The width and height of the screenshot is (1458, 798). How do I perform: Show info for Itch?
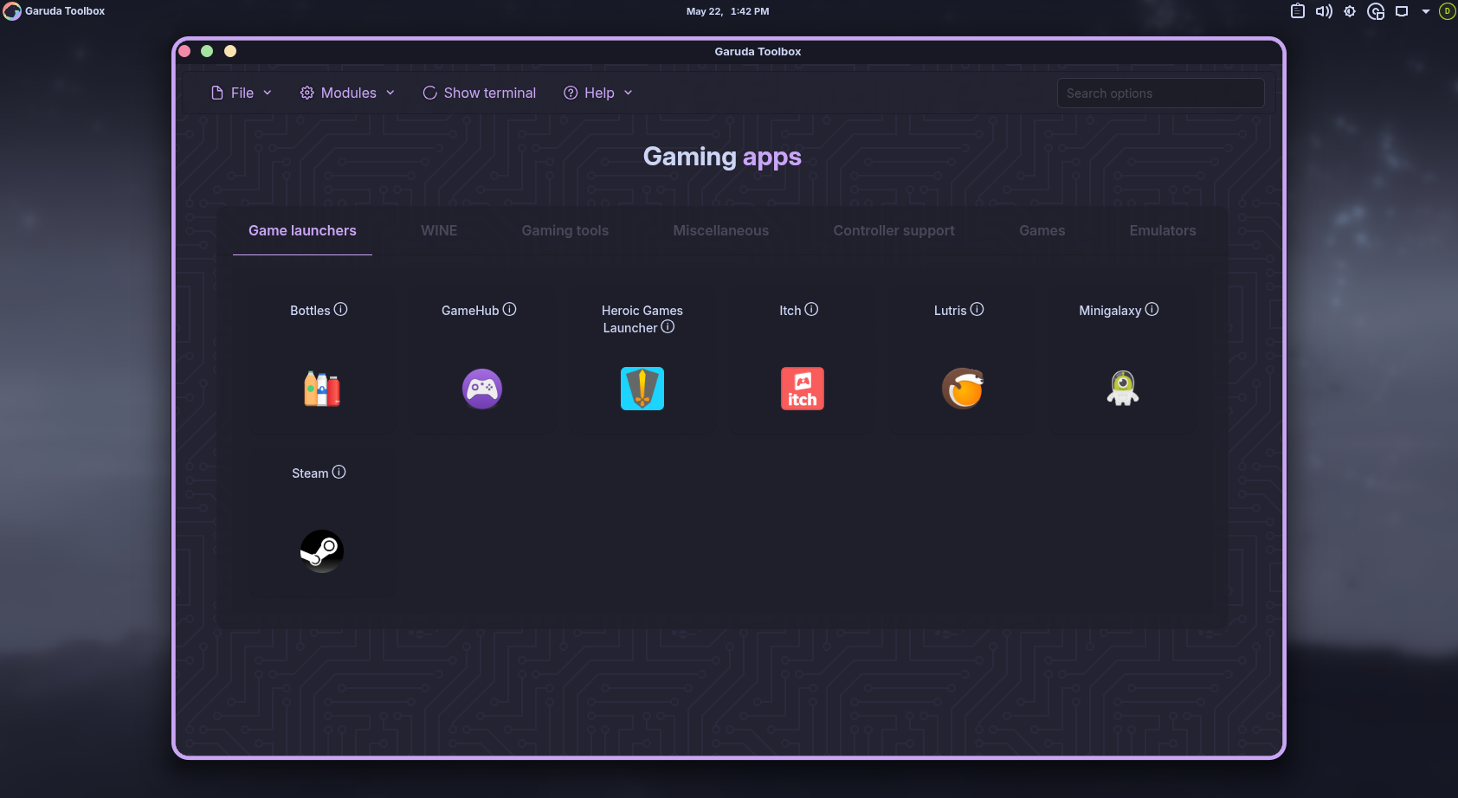tap(811, 309)
